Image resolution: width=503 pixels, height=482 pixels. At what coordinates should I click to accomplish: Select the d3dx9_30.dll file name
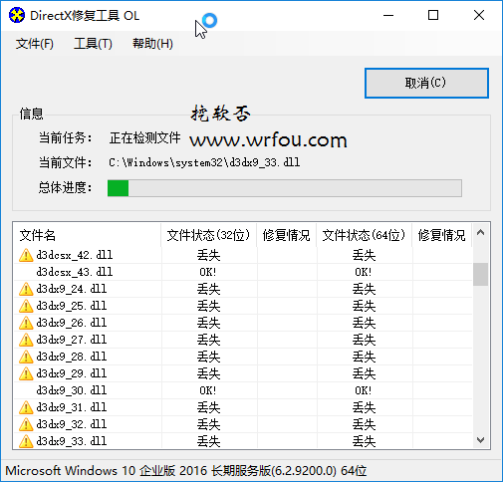point(72,390)
